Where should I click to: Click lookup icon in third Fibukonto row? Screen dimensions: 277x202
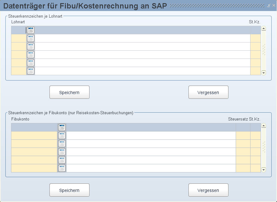62,144
